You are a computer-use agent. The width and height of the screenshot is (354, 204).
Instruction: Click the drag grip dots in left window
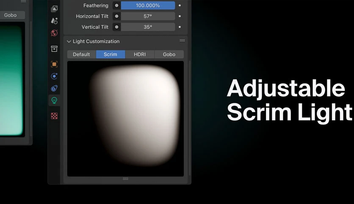[x=23, y=1]
